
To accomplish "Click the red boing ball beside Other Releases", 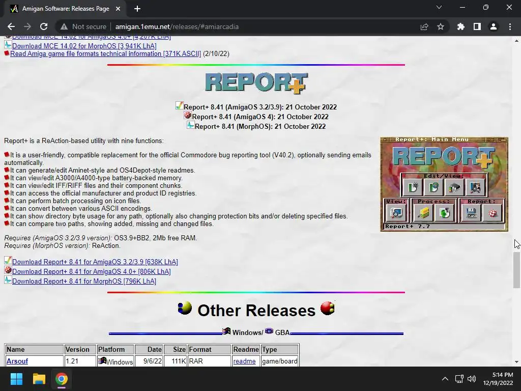I will (x=328, y=308).
